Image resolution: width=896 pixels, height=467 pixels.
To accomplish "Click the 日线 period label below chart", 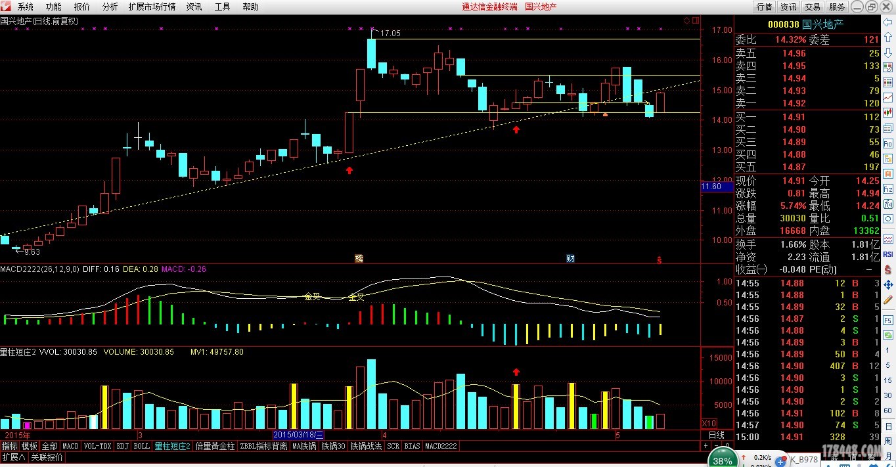I will pyautogui.click(x=717, y=435).
